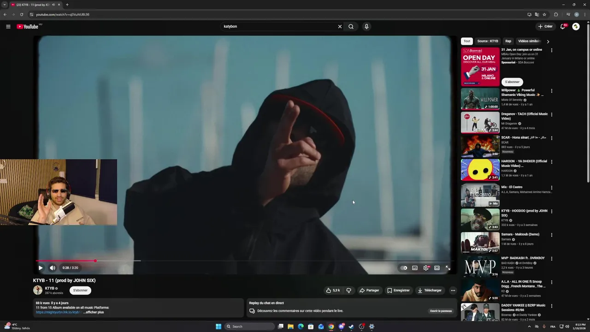590x332 pixels.
Task: Open A.L.A - ALL IN ONE video
Action: point(480,290)
